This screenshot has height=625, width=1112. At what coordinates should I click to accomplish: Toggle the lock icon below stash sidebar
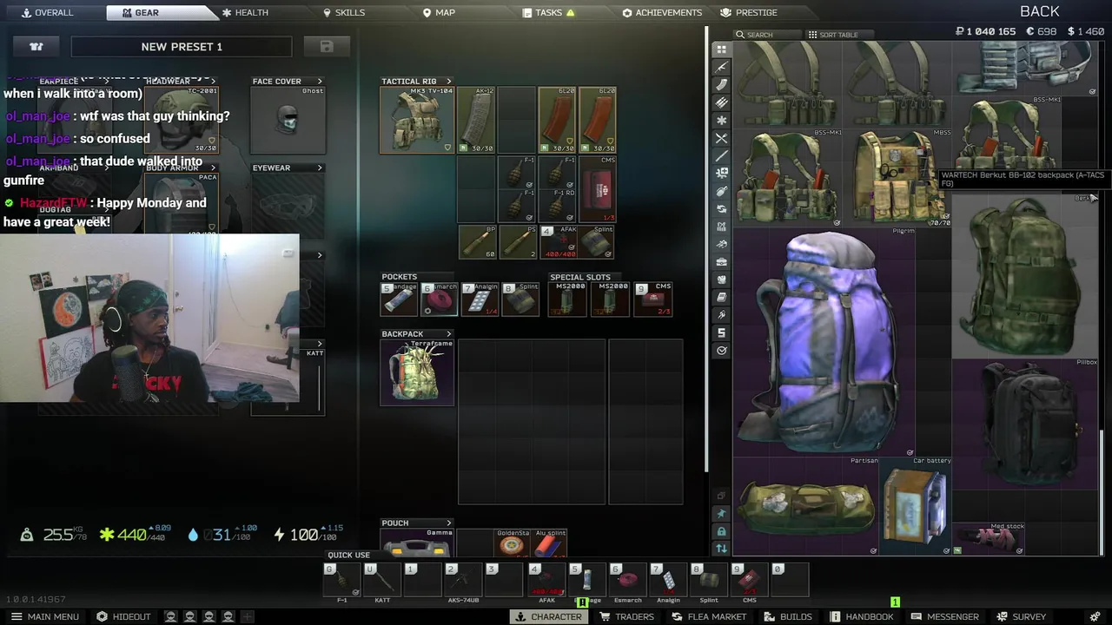pyautogui.click(x=721, y=531)
